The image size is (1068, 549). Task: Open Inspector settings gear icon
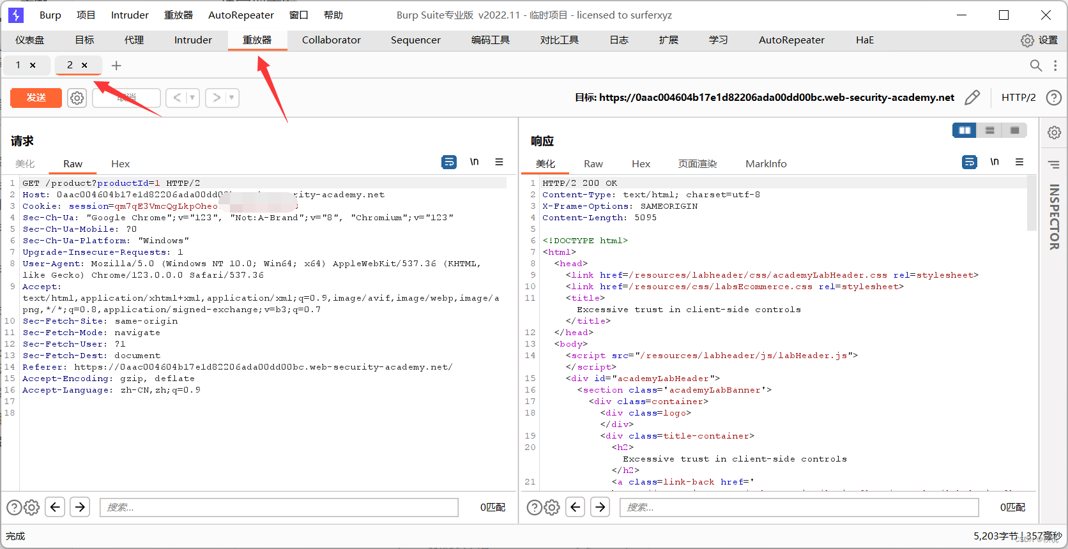point(1054,132)
